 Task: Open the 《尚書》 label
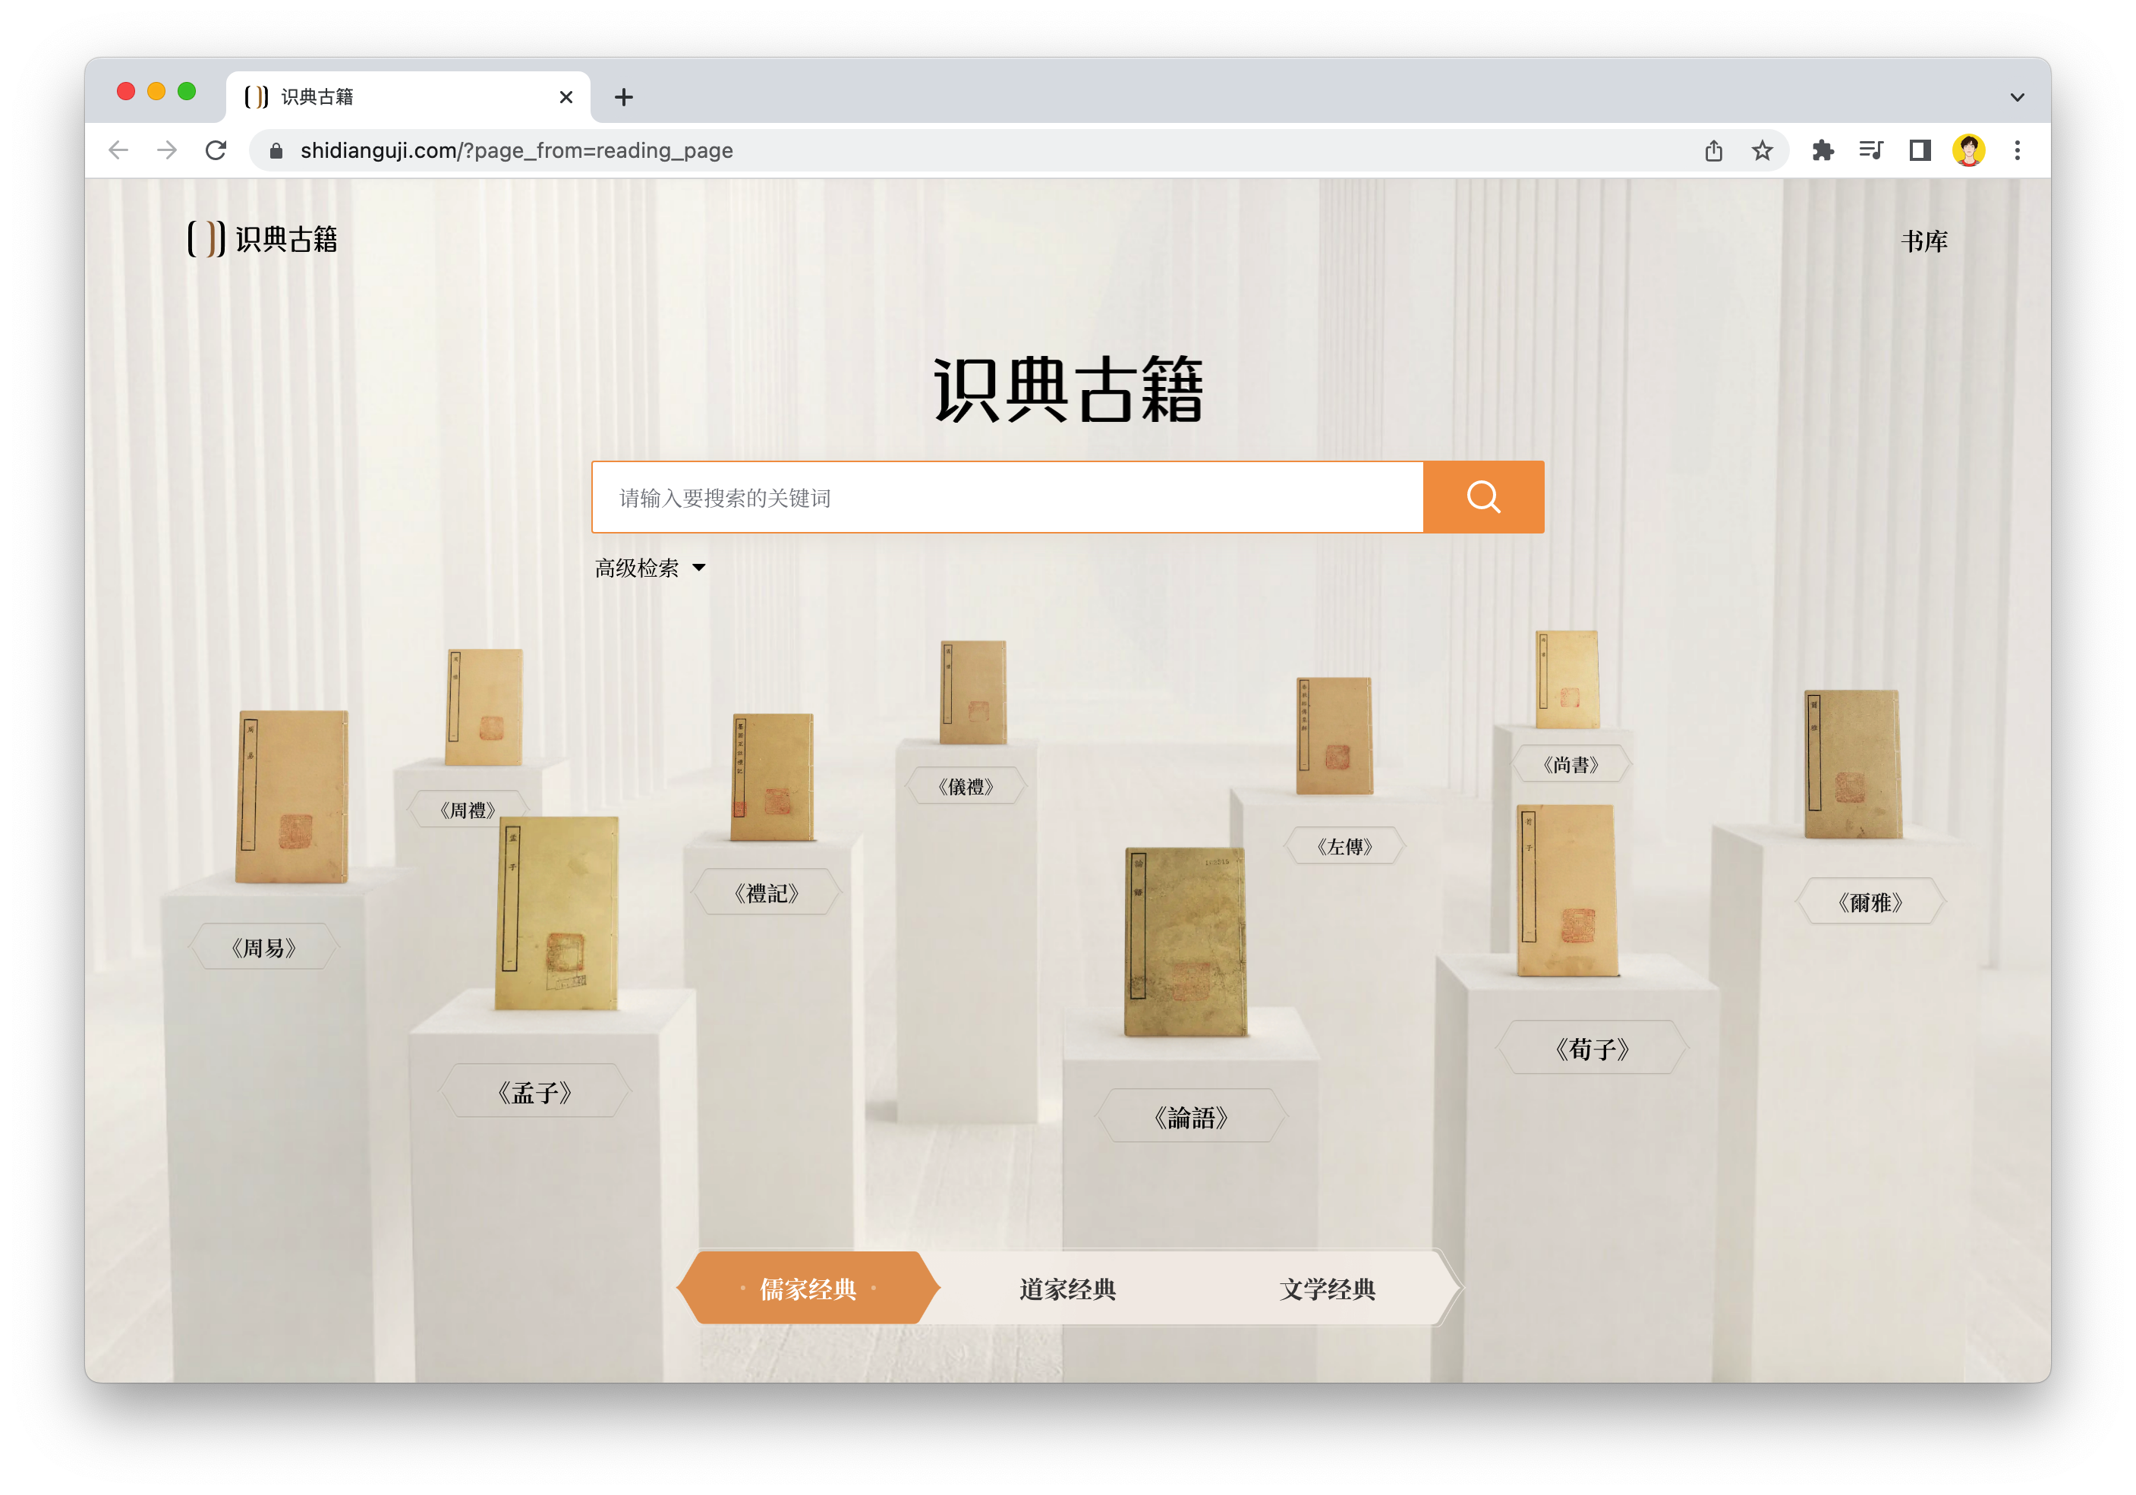[x=1570, y=763]
